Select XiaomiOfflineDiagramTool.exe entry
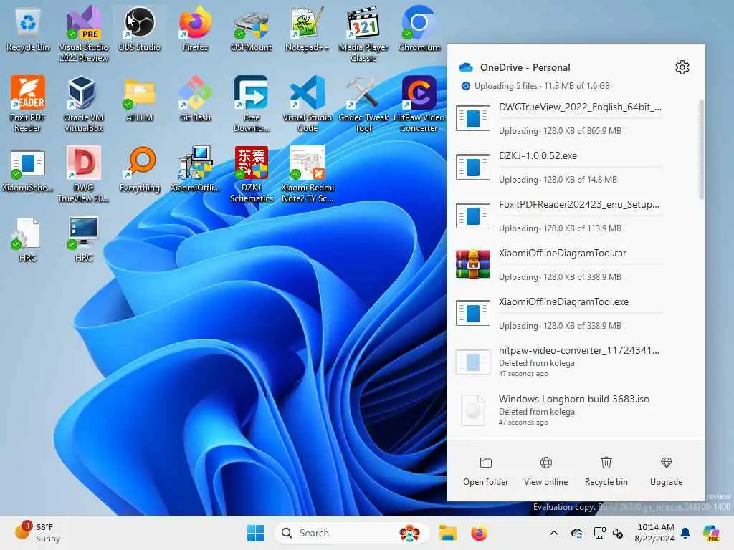 574,314
